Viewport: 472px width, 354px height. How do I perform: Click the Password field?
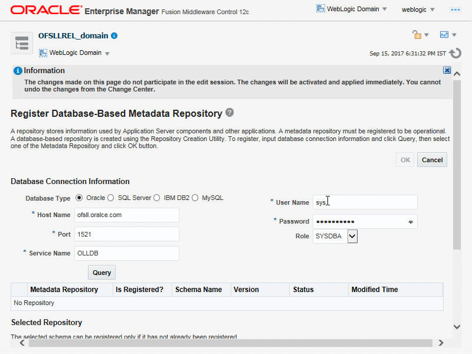(365, 222)
